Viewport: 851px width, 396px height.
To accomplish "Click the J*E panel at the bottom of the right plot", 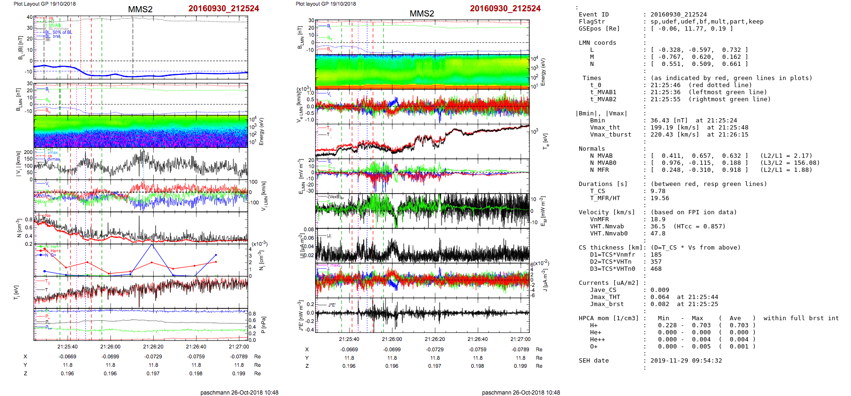I will coord(422,315).
